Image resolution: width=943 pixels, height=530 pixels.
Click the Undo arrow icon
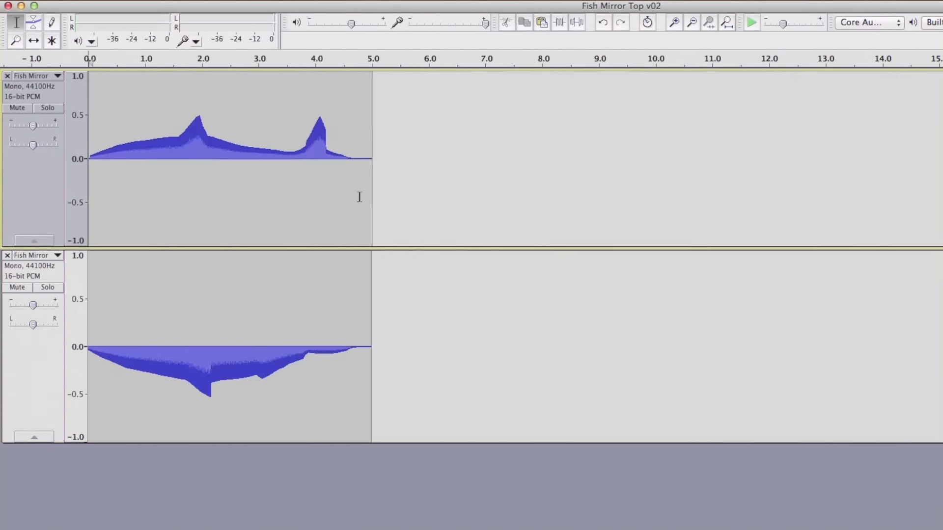coord(603,23)
